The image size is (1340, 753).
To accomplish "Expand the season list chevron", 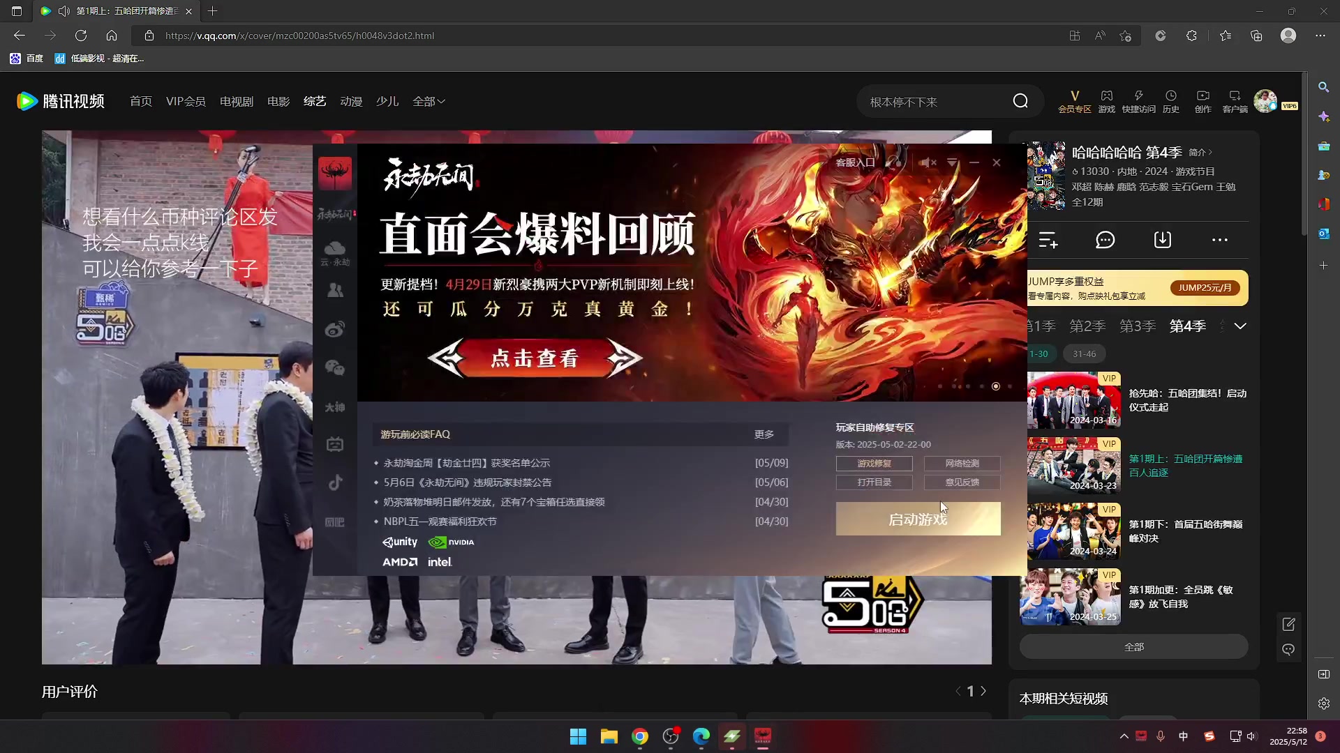I will 1240,326.
